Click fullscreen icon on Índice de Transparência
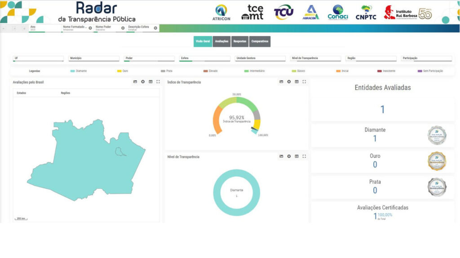The height and width of the screenshot is (258, 460). (304, 82)
